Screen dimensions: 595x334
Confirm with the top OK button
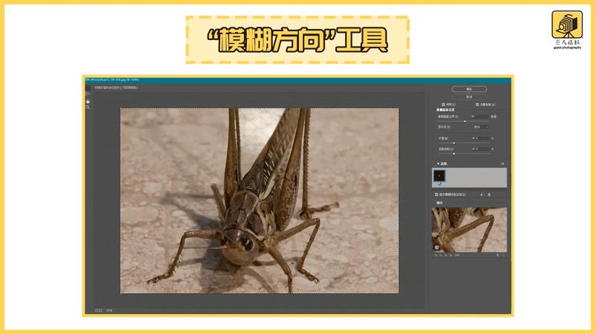coord(469,89)
